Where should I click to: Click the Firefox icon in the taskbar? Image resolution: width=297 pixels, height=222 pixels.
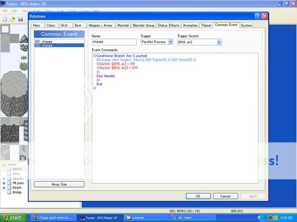[36, 217]
